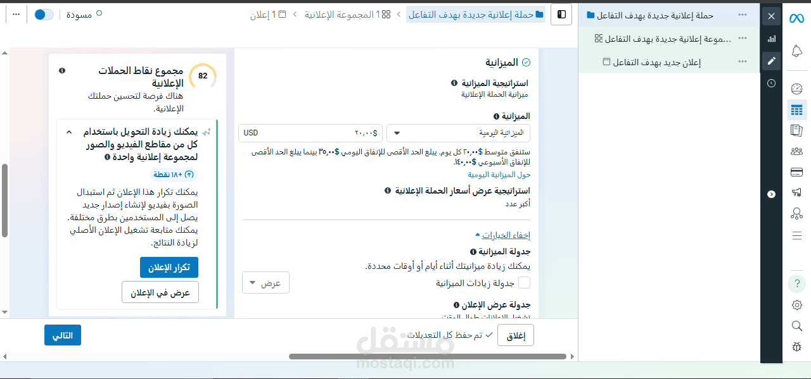811x379 pixels.
Task: Click the info icon next to campaign score title
Action: point(62,71)
